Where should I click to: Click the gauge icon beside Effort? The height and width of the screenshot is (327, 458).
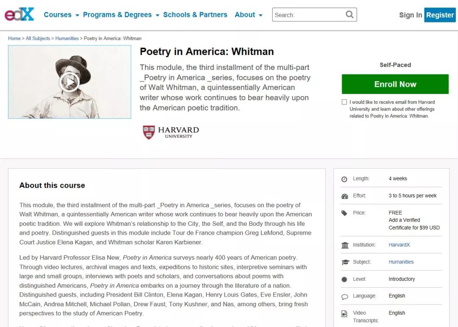[344, 196]
